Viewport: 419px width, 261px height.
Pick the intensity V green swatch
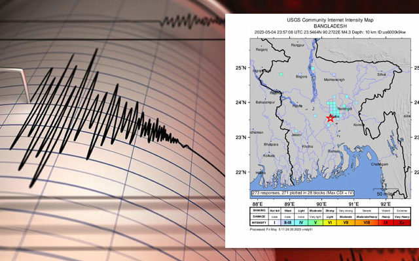pos(316,223)
